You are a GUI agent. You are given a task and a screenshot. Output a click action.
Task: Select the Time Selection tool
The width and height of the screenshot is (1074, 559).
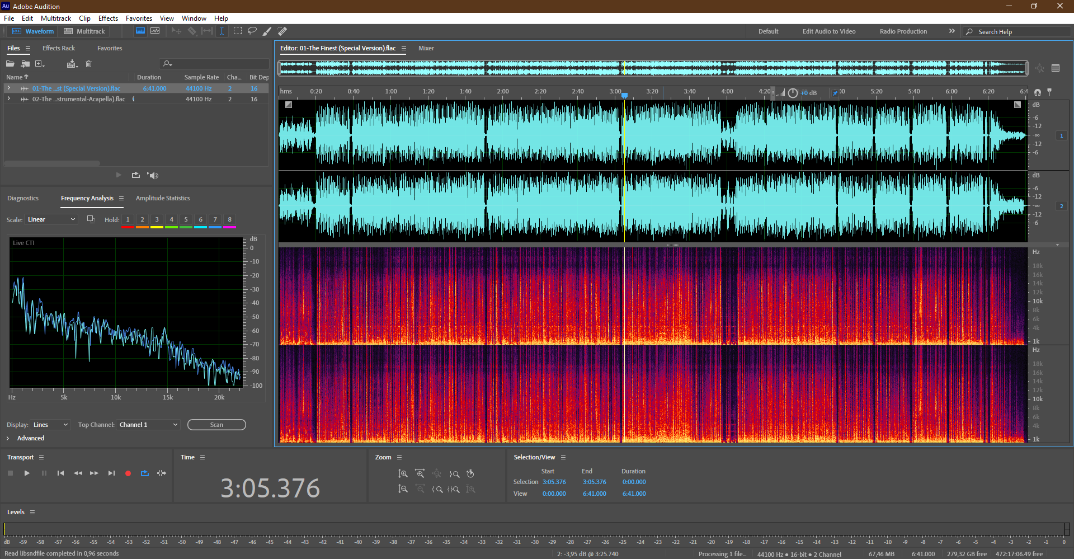[222, 31]
